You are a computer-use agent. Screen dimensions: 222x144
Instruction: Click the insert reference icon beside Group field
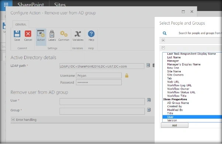(x=149, y=110)
